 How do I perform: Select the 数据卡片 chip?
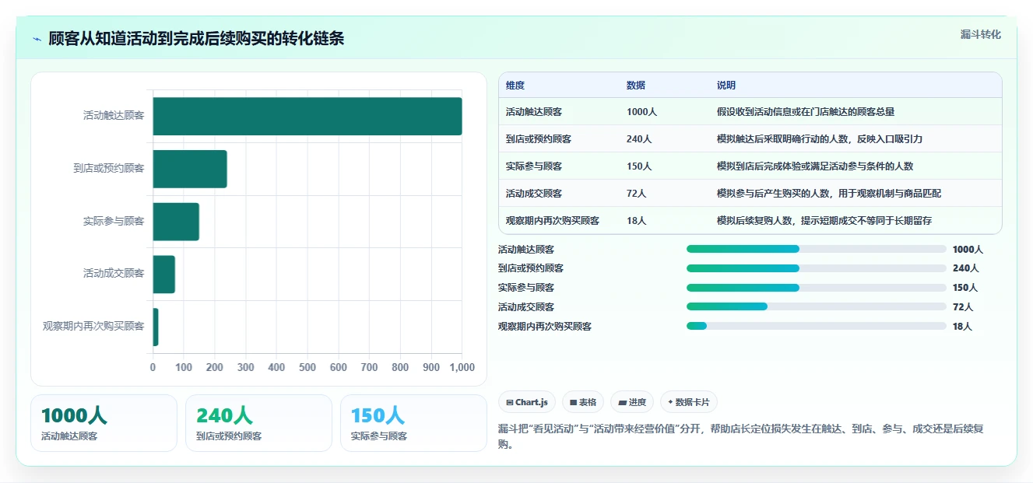[689, 402]
